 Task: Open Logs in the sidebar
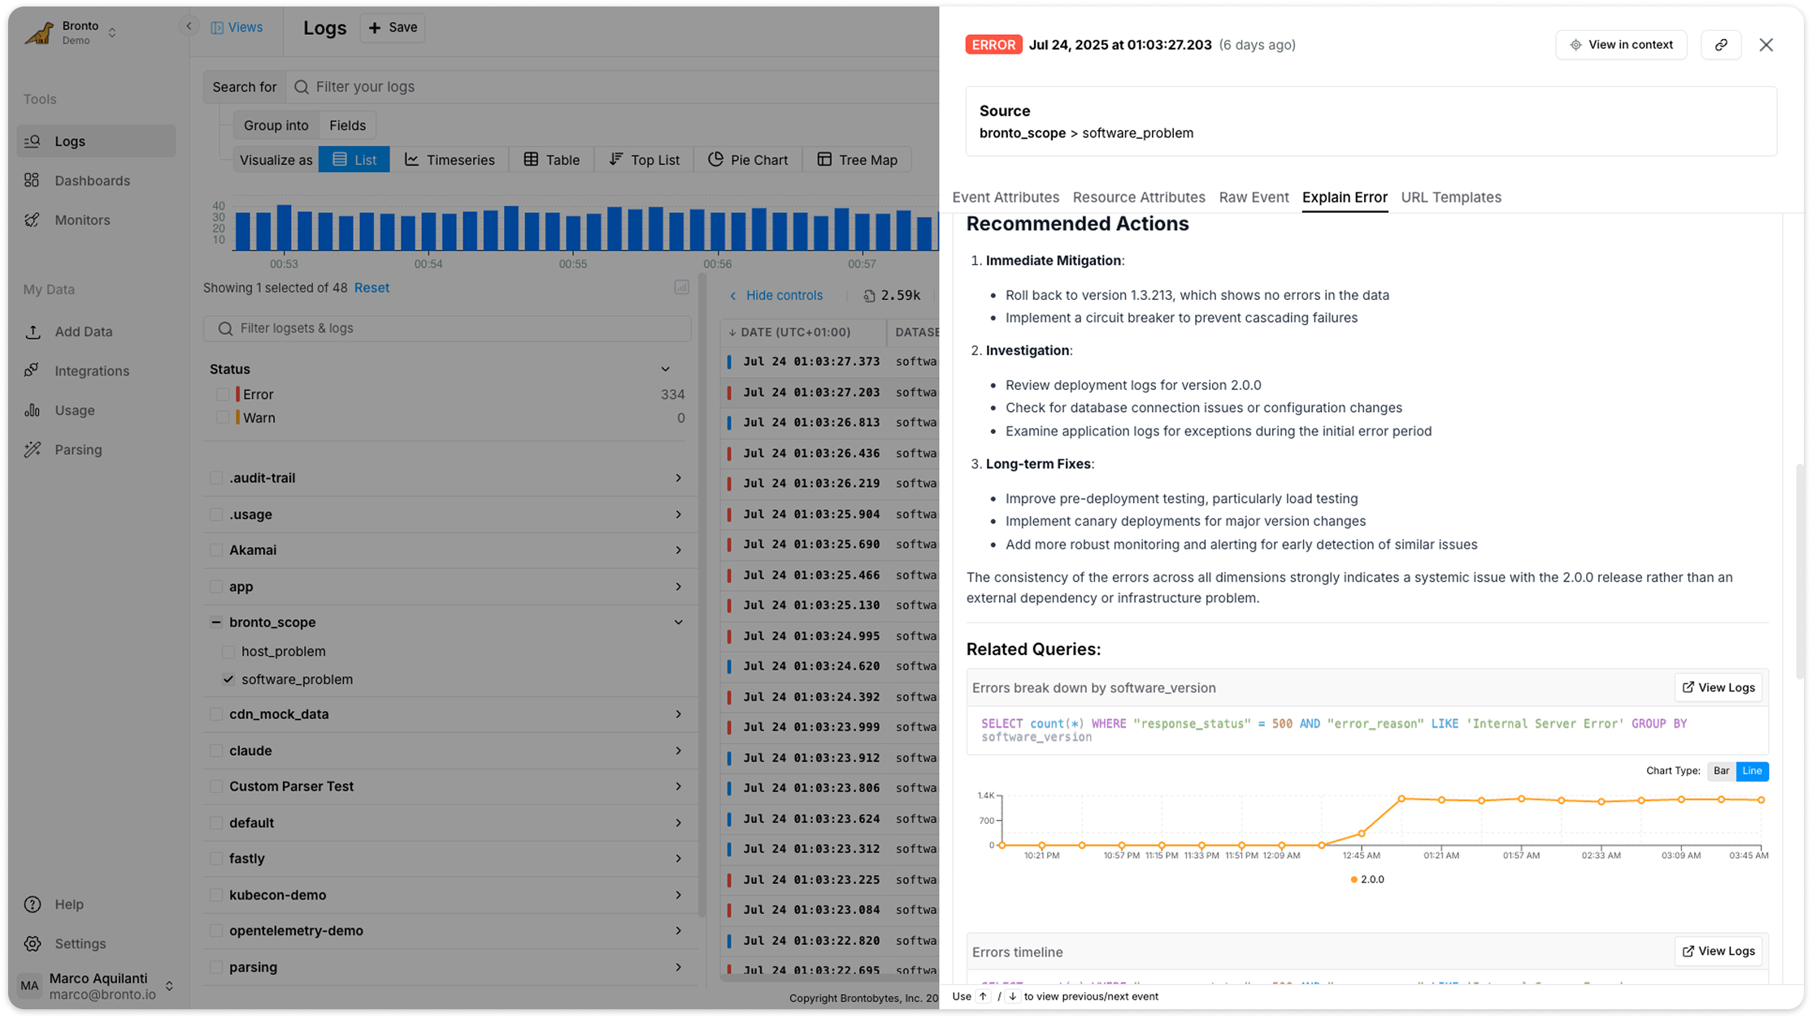pyautogui.click(x=96, y=141)
